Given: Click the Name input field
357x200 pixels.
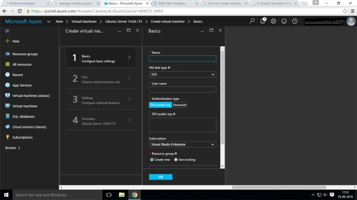Looking at the screenshot, I should tap(182, 59).
